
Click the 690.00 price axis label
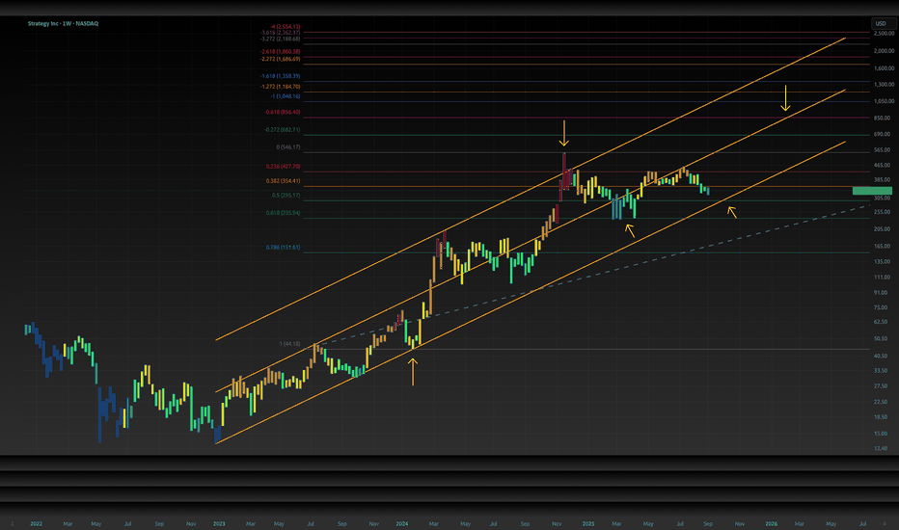pos(882,134)
